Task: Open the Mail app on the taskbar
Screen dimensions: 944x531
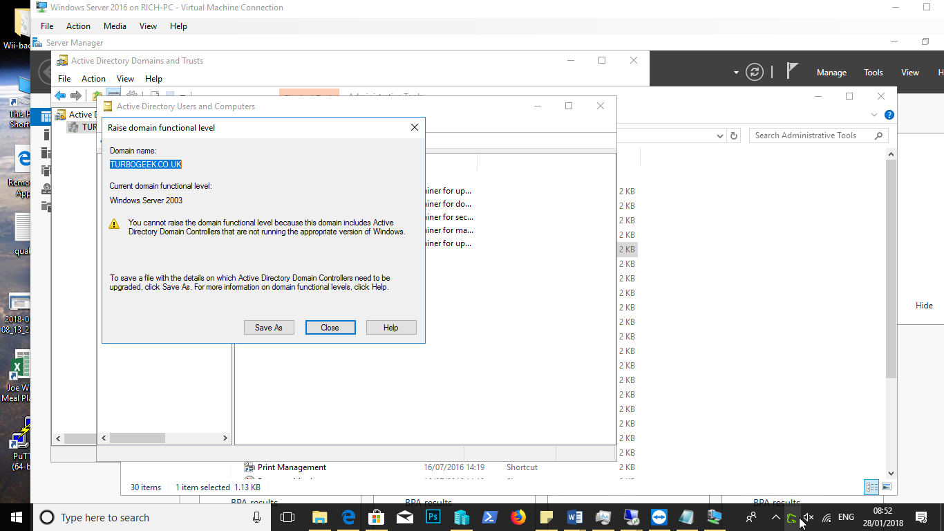Action: point(405,517)
